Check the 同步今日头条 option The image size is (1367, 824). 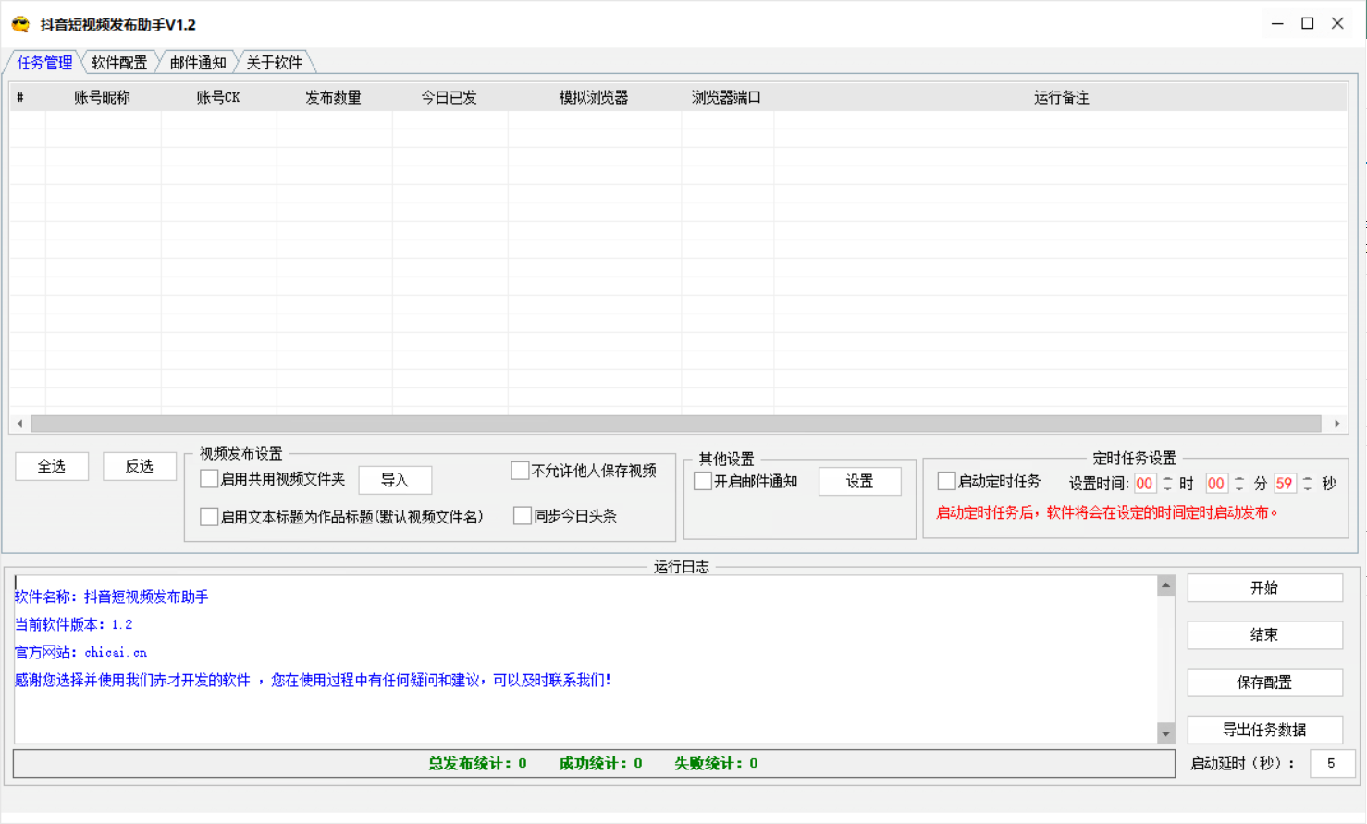(x=523, y=516)
